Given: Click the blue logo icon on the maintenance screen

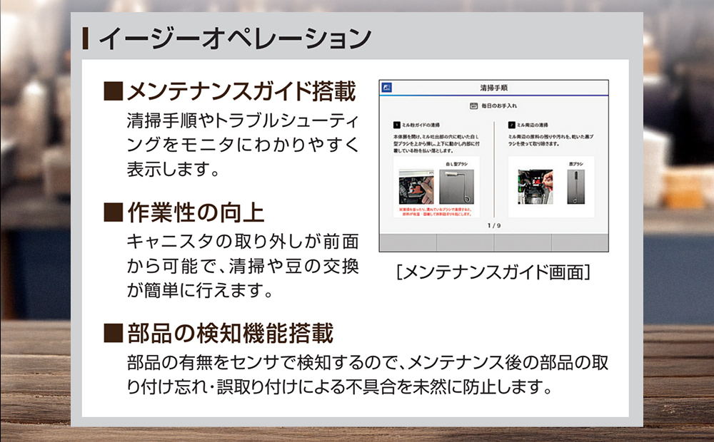Looking at the screenshot, I should click(x=387, y=87).
